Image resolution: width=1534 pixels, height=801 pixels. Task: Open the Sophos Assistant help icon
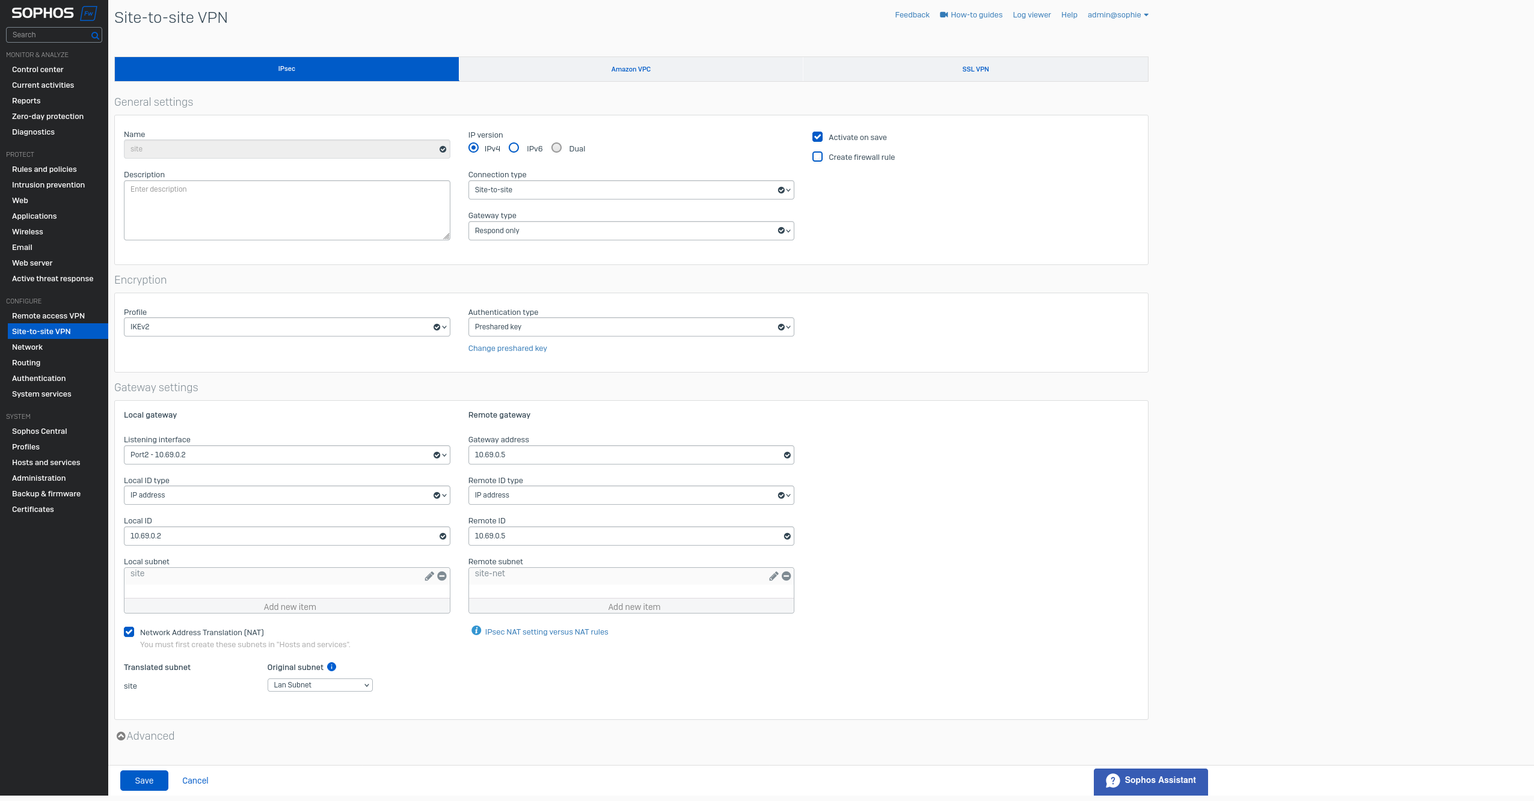(1112, 781)
